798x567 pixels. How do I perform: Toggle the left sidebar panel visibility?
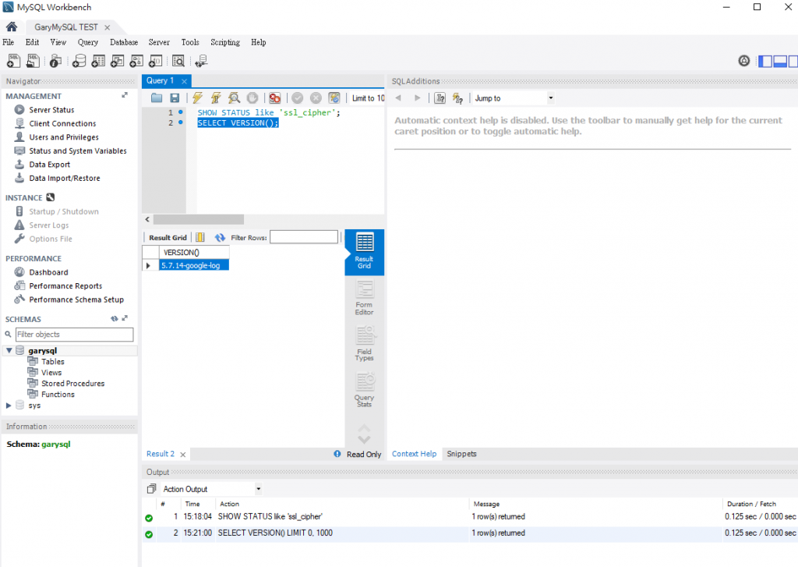(x=765, y=61)
